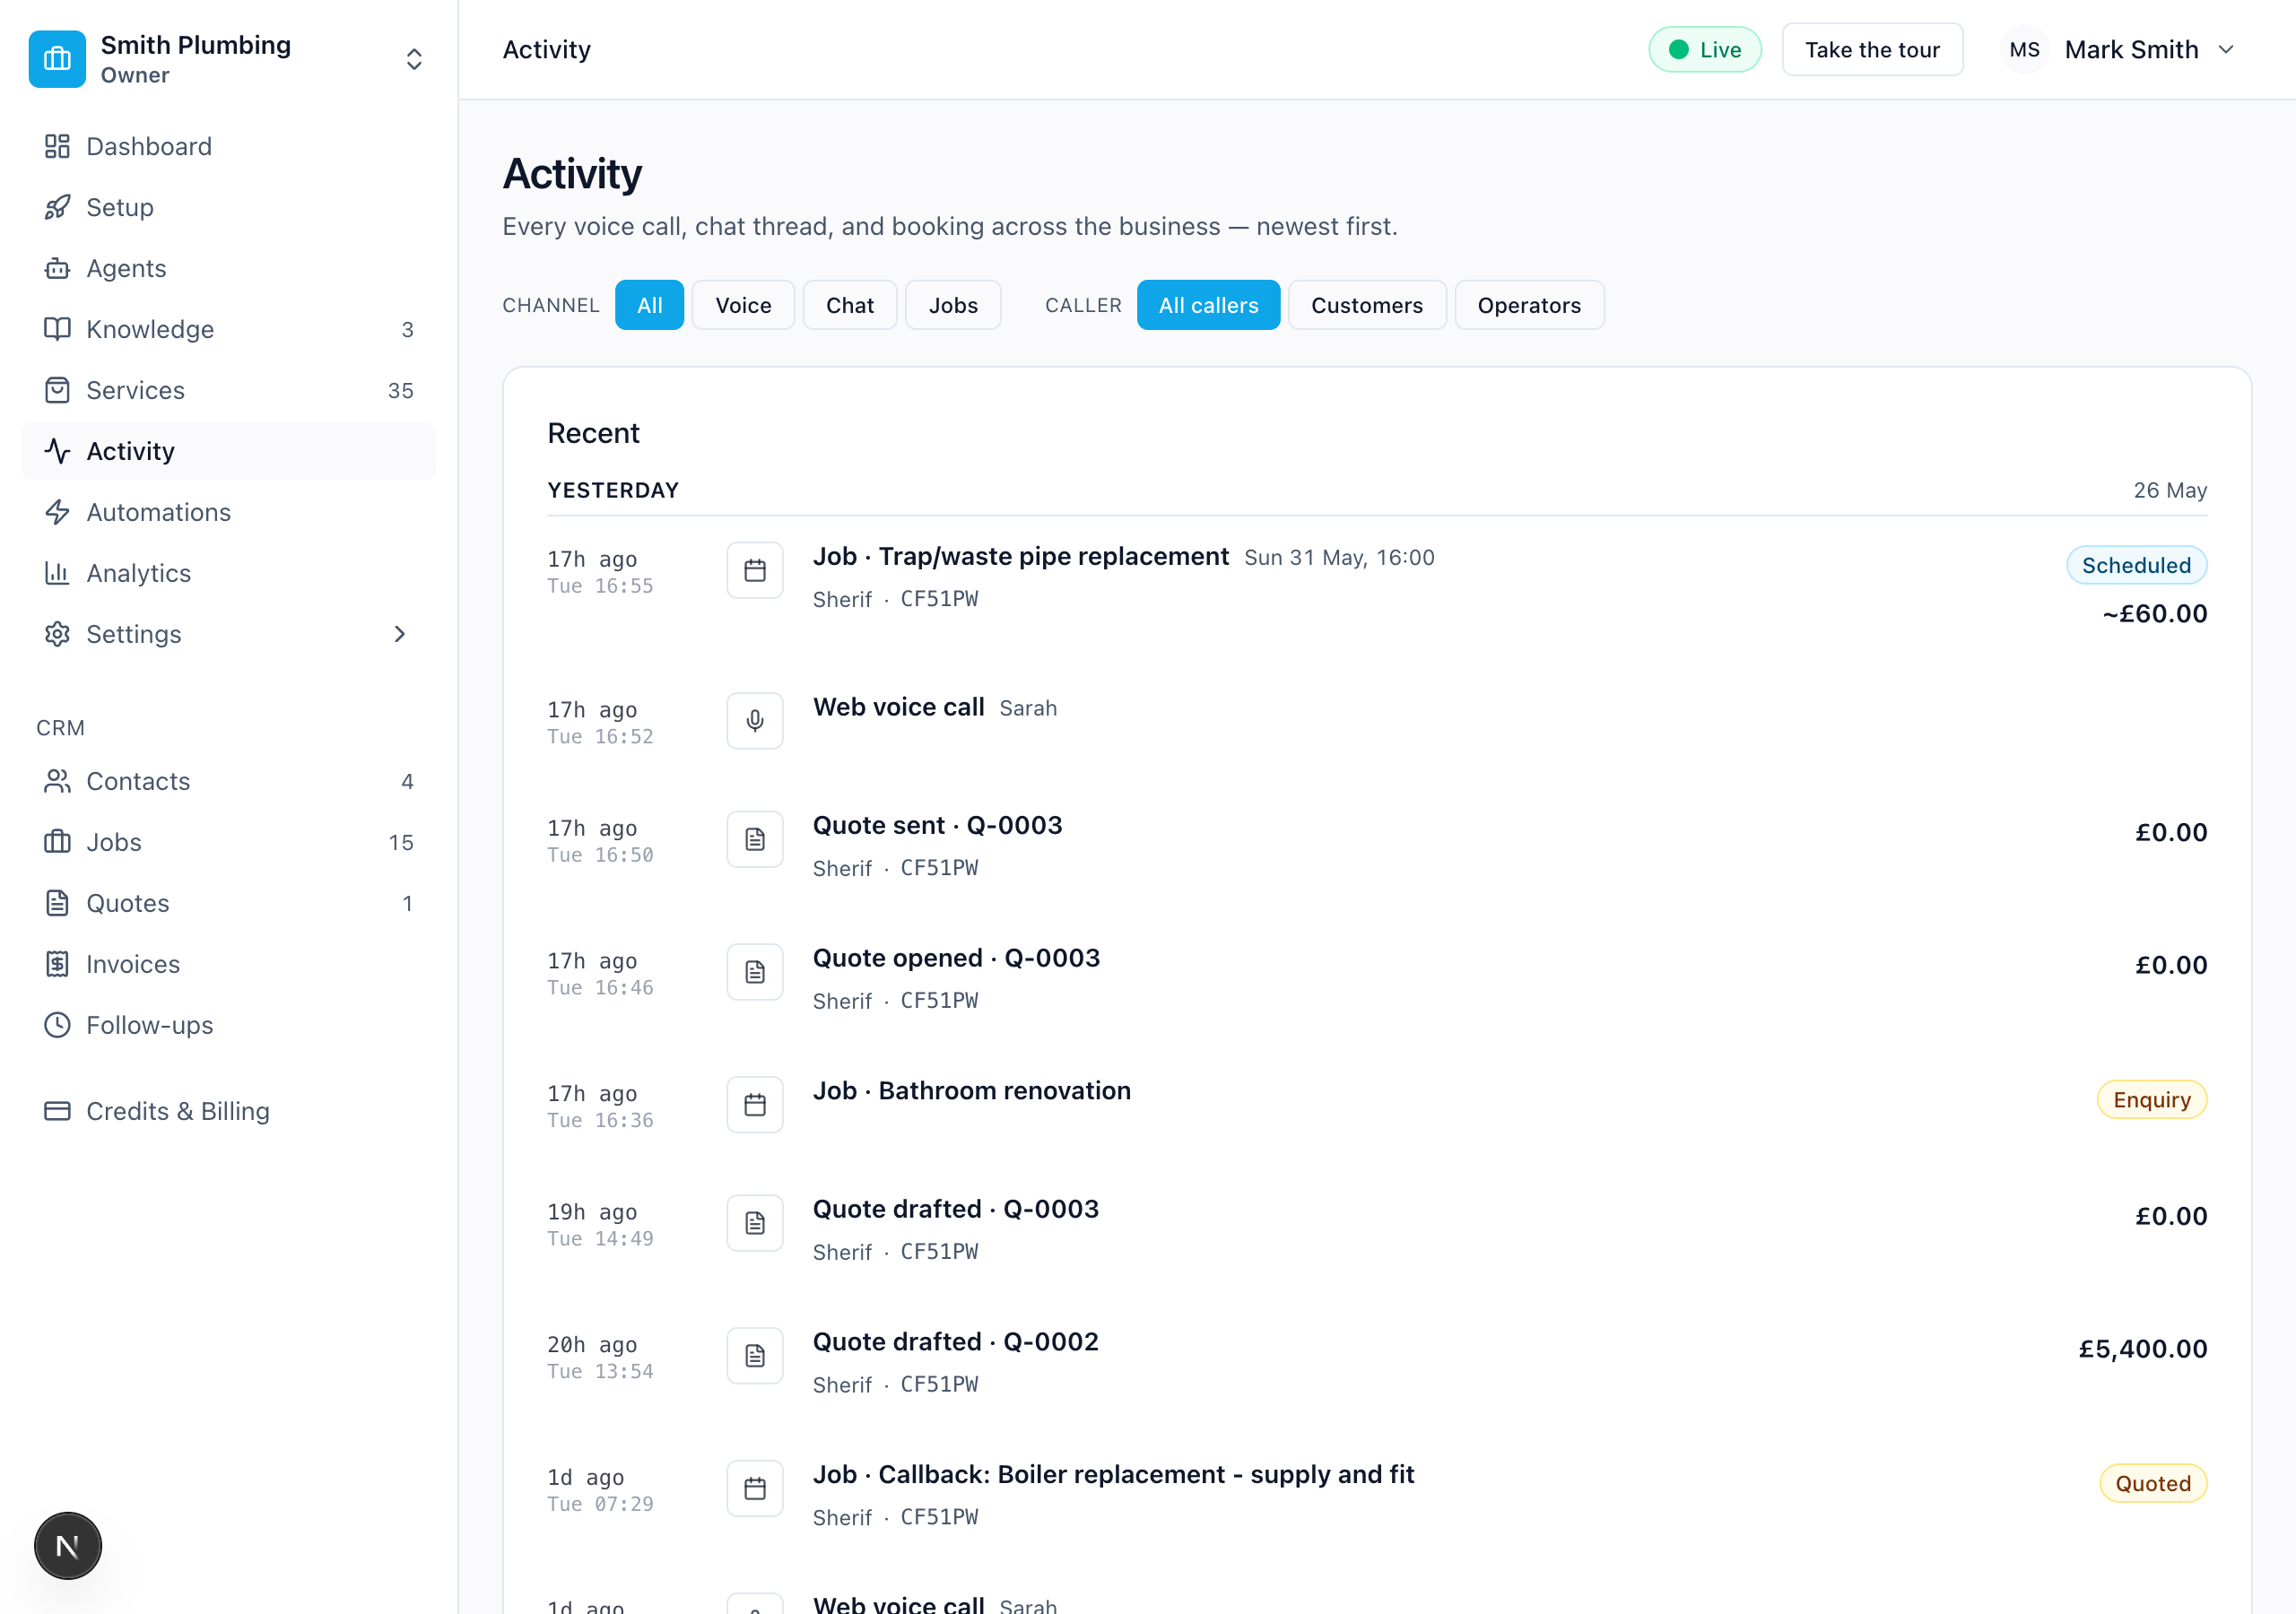Click calendar icon of Bathroom renovation job
The image size is (2296, 1614).
coord(755,1105)
